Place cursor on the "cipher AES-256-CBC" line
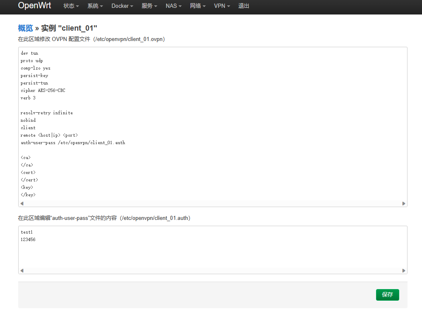Image resolution: width=422 pixels, height=316 pixels. point(43,91)
